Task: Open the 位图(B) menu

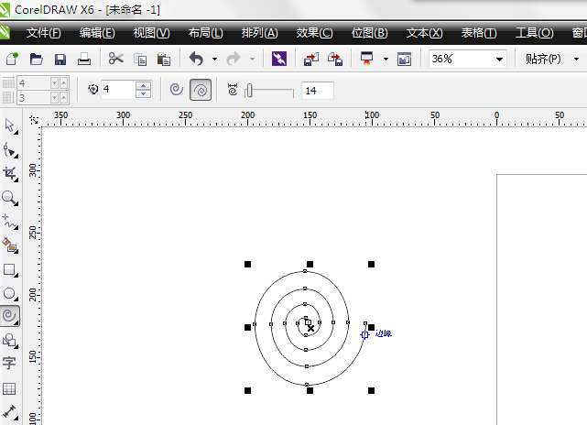Action: [x=369, y=33]
